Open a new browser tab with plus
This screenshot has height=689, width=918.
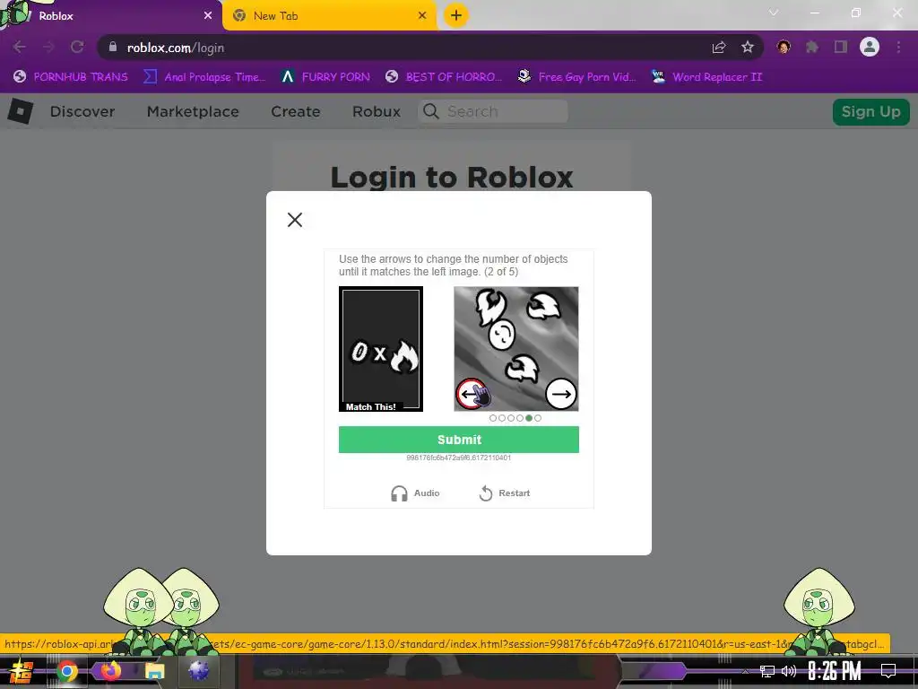(x=456, y=15)
